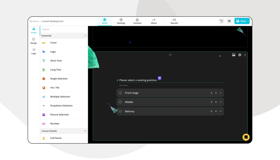Viewport: 280px width, 160px height.
Task: Switch to the Settings tab
Action: 121,21
